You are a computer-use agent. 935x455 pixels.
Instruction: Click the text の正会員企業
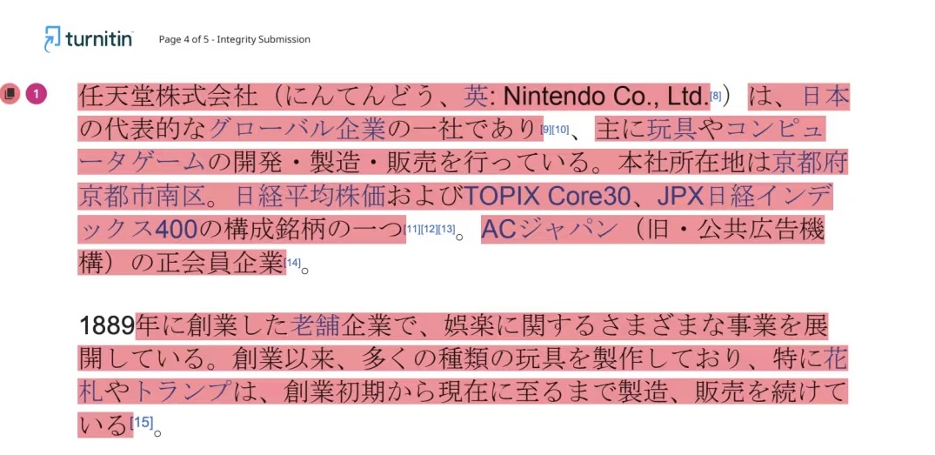207,263
